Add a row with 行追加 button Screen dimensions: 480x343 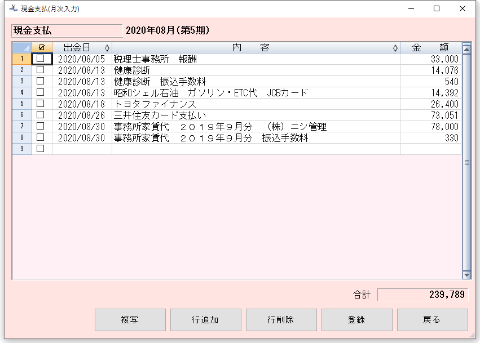(x=206, y=320)
